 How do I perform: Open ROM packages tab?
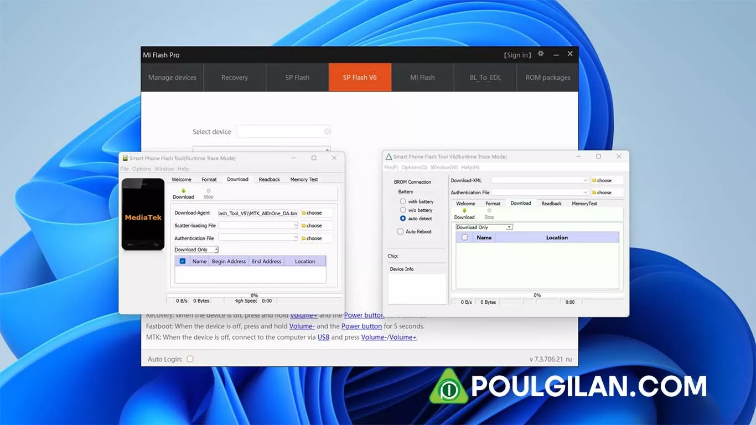pyautogui.click(x=548, y=77)
